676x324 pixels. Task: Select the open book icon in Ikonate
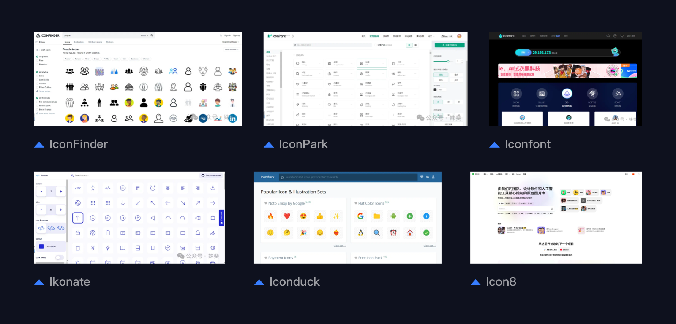click(x=123, y=248)
